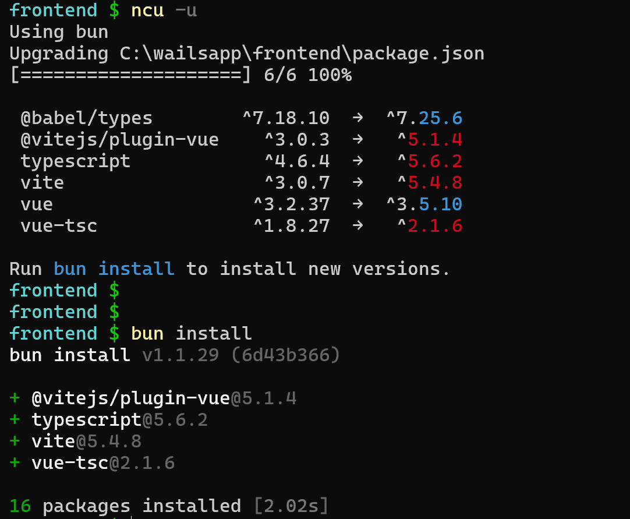Click the bun version v1.1.29
Screen dimensions: 630x519
pyautogui.click(x=180, y=355)
